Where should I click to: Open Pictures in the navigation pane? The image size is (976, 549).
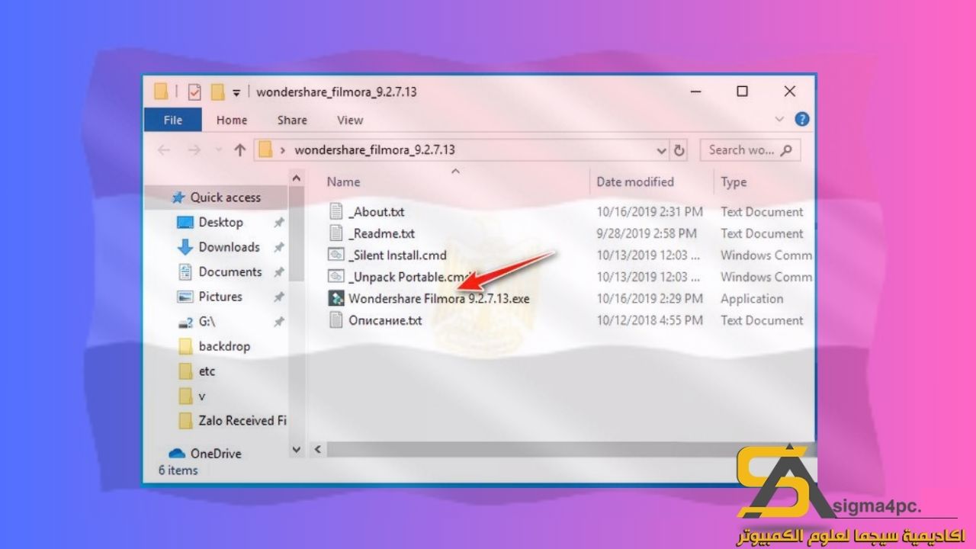[220, 297]
